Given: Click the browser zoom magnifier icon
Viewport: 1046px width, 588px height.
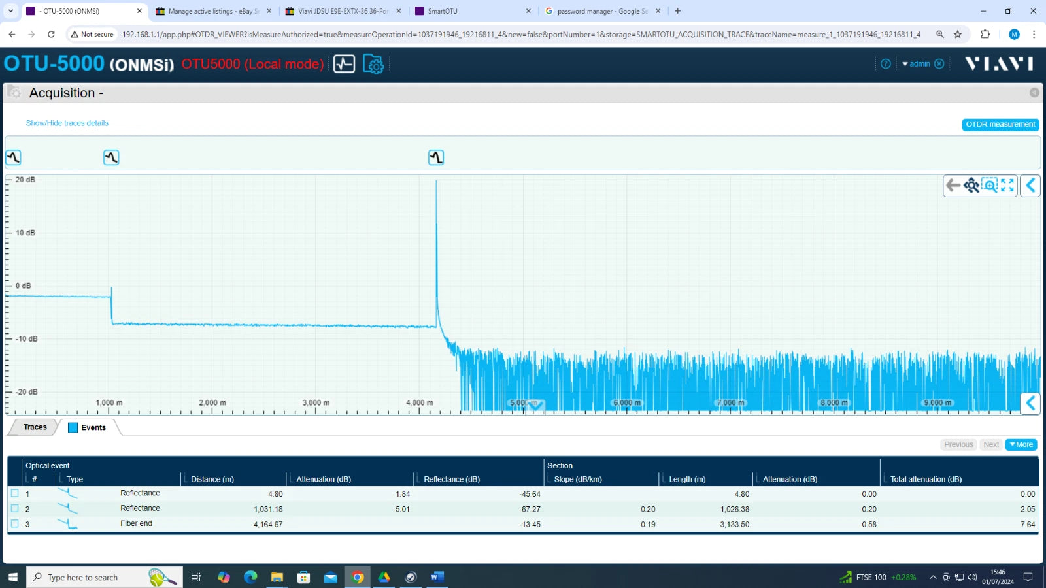Looking at the screenshot, I should click(x=939, y=34).
